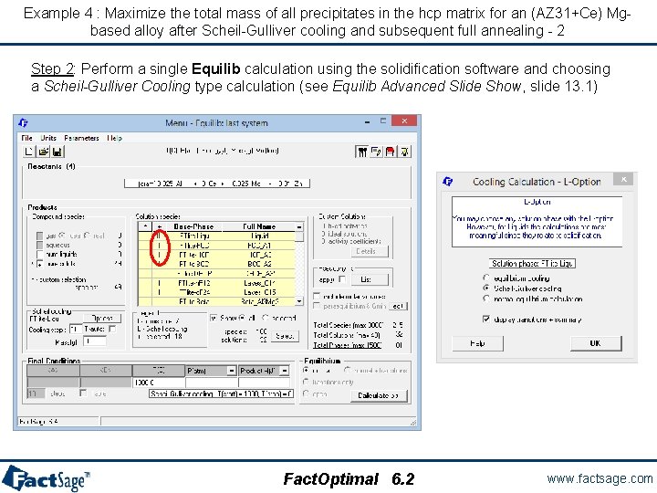Screen dimensions: 657x493
Task: Click the New file icon in Equilib toolbar
Action: (29, 152)
